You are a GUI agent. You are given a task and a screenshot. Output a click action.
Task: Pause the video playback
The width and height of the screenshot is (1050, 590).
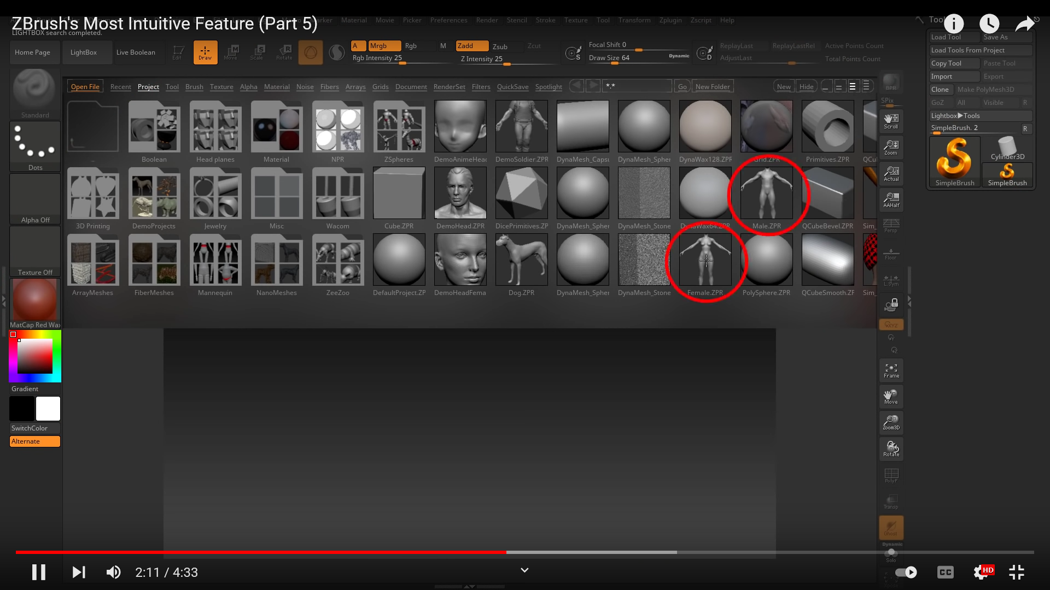click(38, 572)
